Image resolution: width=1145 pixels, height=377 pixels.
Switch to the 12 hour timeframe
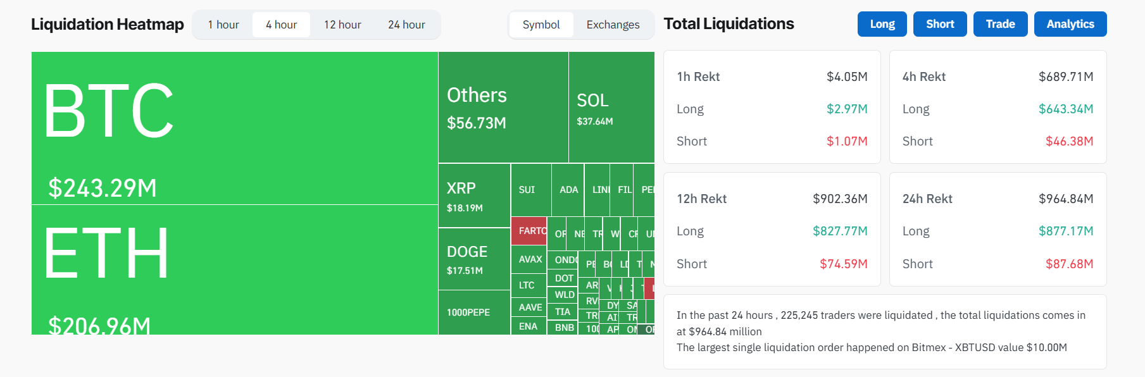(x=342, y=24)
